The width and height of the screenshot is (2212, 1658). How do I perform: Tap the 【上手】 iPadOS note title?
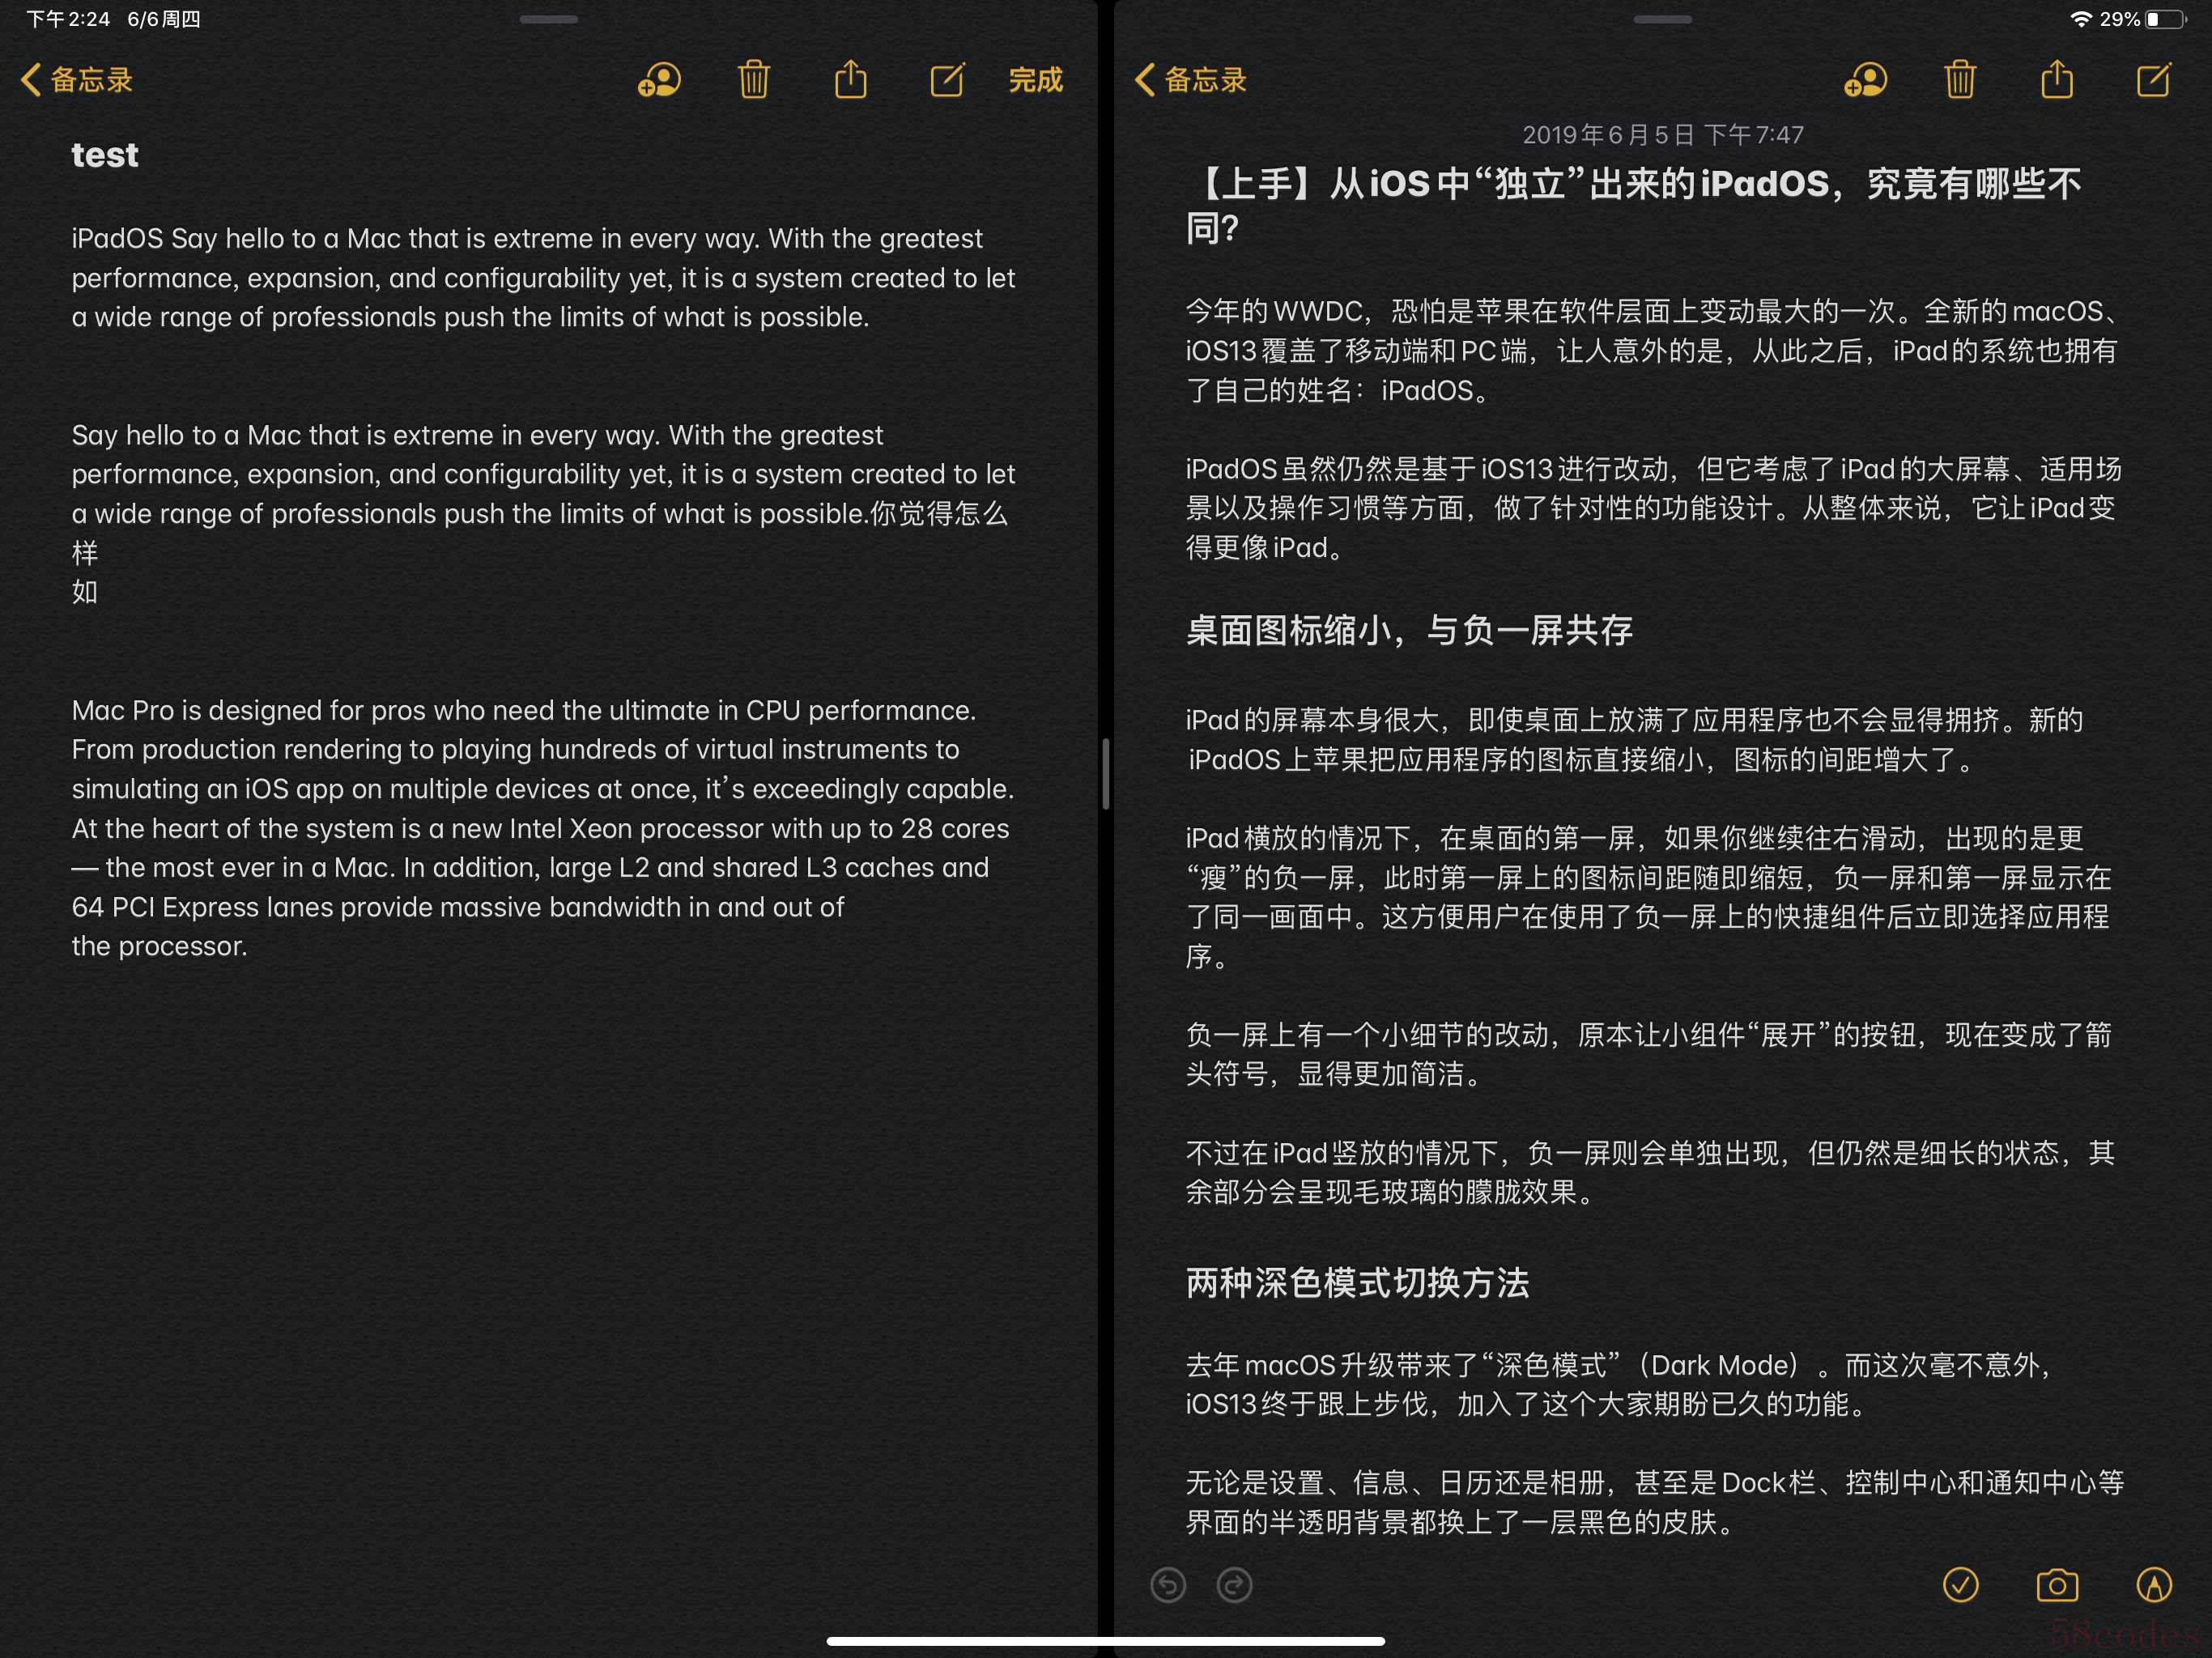(1635, 205)
